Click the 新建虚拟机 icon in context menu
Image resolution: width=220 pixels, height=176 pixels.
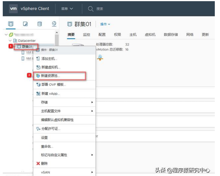pyautogui.click(x=38, y=67)
